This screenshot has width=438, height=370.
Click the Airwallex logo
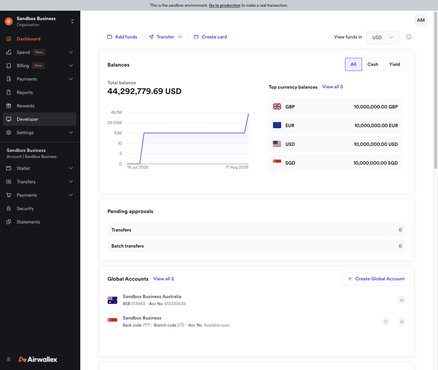tap(38, 359)
